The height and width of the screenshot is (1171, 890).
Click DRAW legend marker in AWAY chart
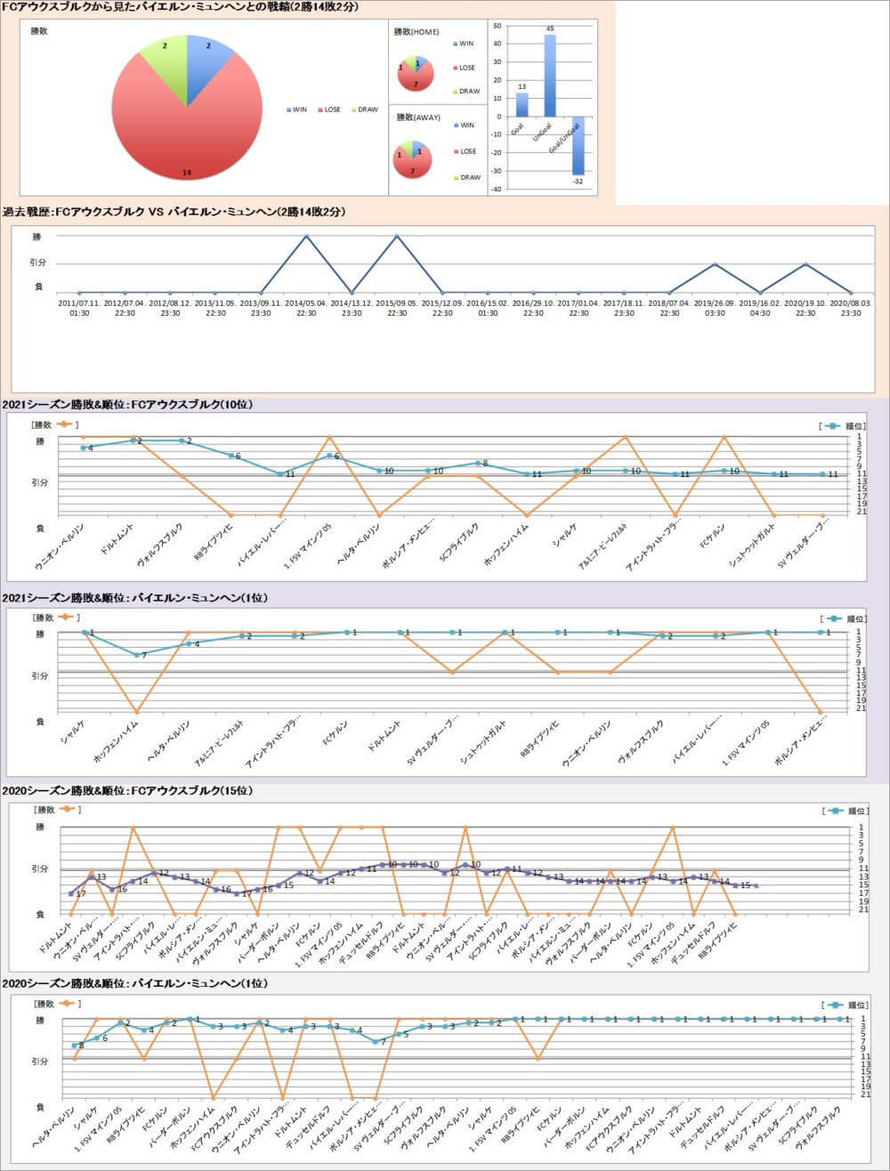pos(455,177)
